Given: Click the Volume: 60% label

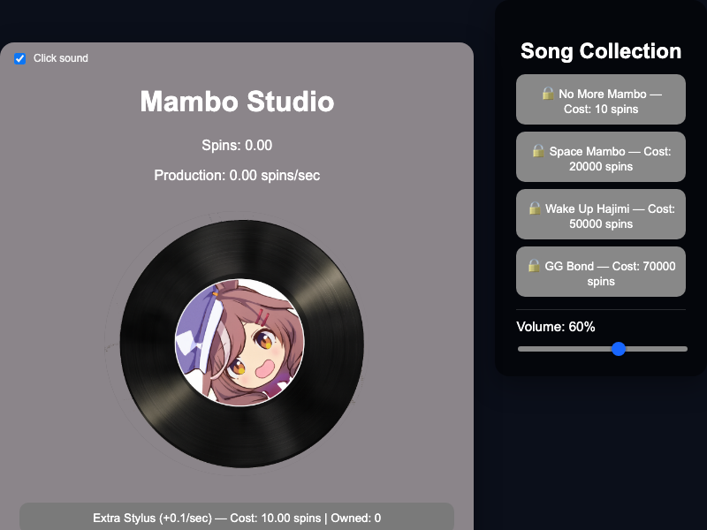Looking at the screenshot, I should tap(555, 327).
